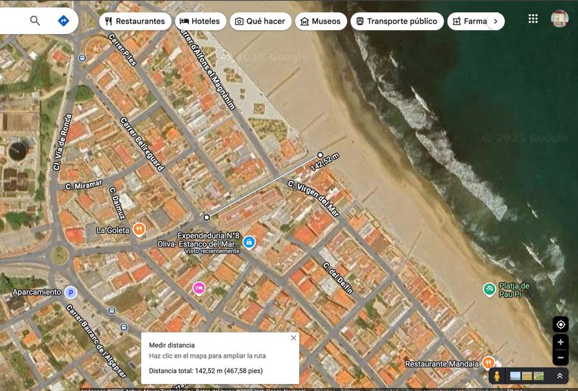Click the first layer thumbnail in strip
This screenshot has width=578, height=391.
pyautogui.click(x=515, y=376)
